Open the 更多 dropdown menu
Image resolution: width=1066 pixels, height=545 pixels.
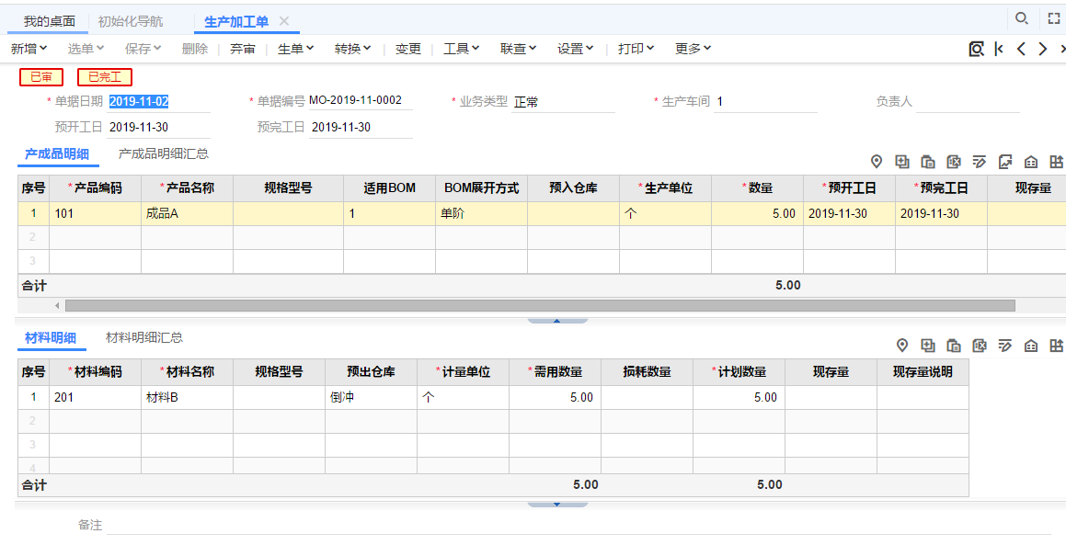pos(693,49)
